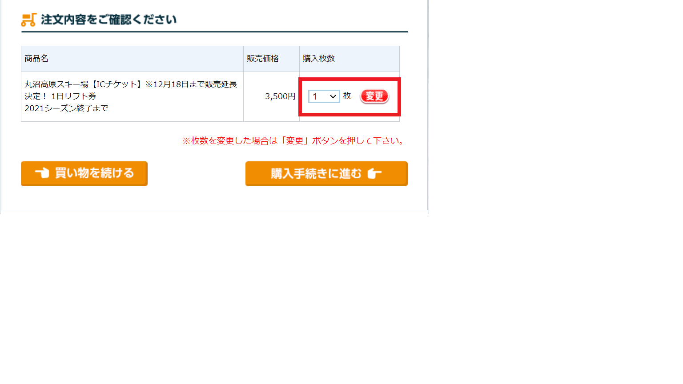Select the 丸沼高原スキー場 product name text
Screen dimensions: 683x384
(56, 84)
